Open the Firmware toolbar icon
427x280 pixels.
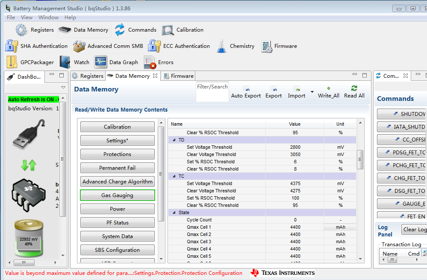click(x=267, y=46)
